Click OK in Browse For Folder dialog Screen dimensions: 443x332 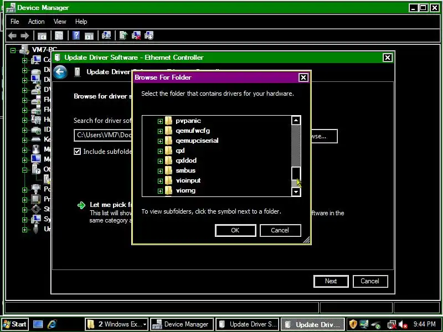pyautogui.click(x=235, y=230)
